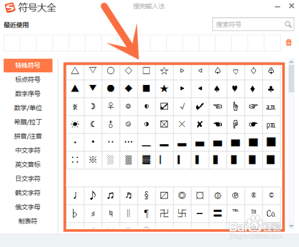This screenshot has height=247, width=299.
Task: Insert the pilcrow paragraph symbol
Action: tap(147, 214)
